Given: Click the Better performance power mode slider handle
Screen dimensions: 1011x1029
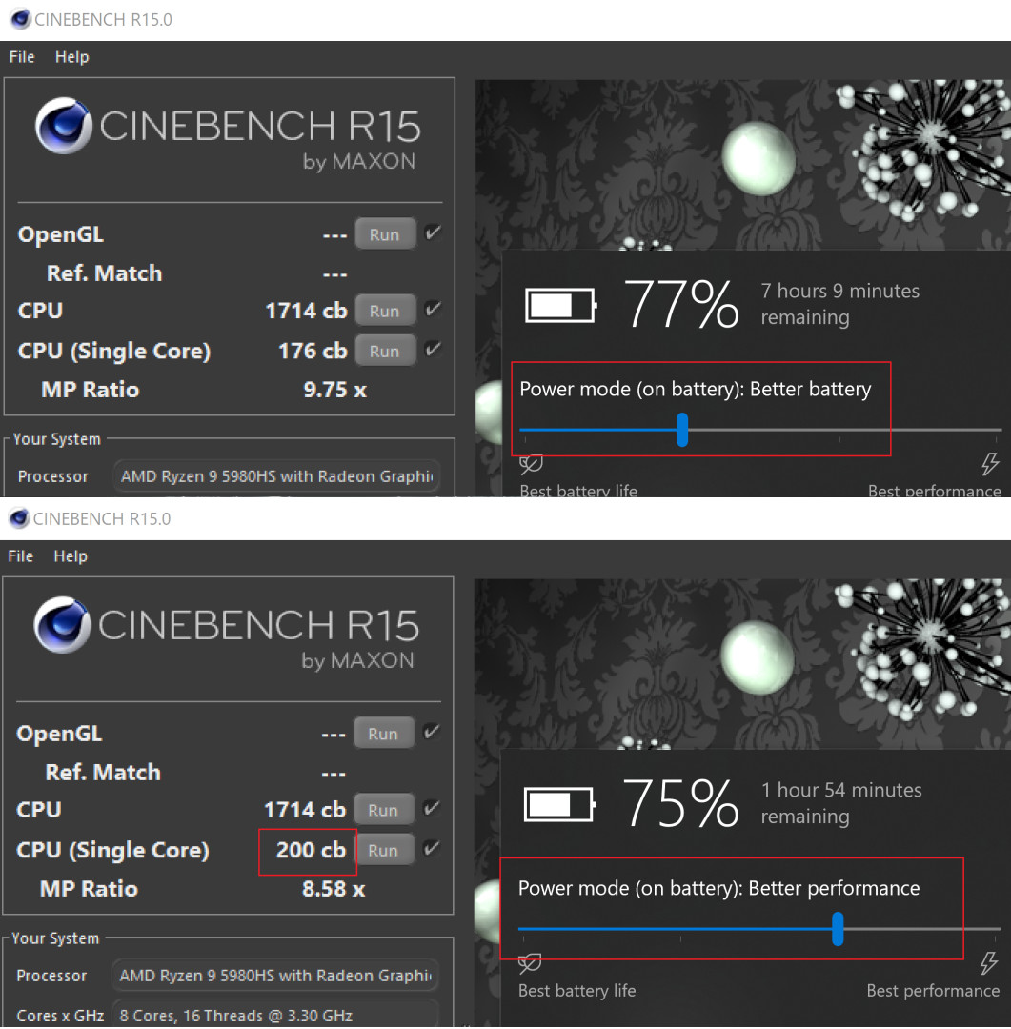Looking at the screenshot, I should pos(838,928).
